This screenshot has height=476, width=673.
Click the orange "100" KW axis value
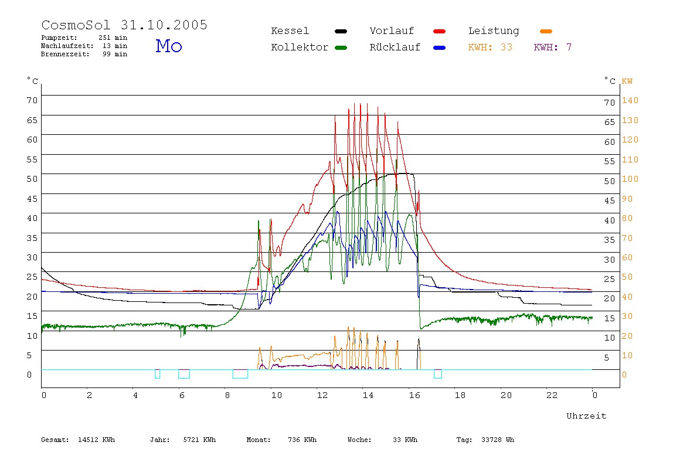pos(630,179)
